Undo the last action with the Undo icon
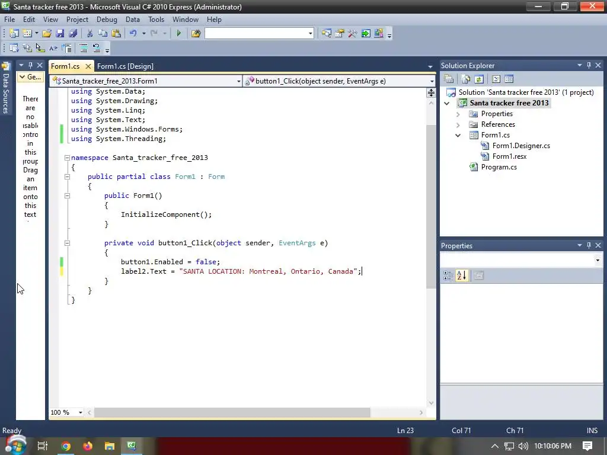Image resolution: width=607 pixels, height=455 pixels. [x=133, y=34]
